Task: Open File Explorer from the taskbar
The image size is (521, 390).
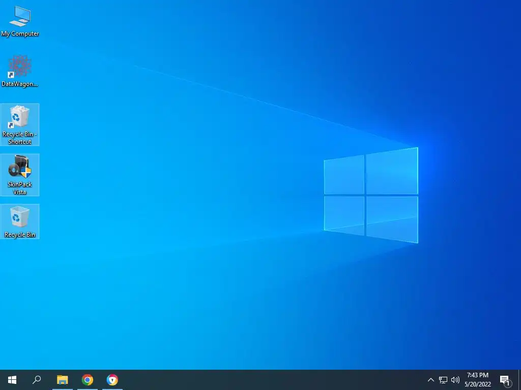Action: pyautogui.click(x=62, y=380)
